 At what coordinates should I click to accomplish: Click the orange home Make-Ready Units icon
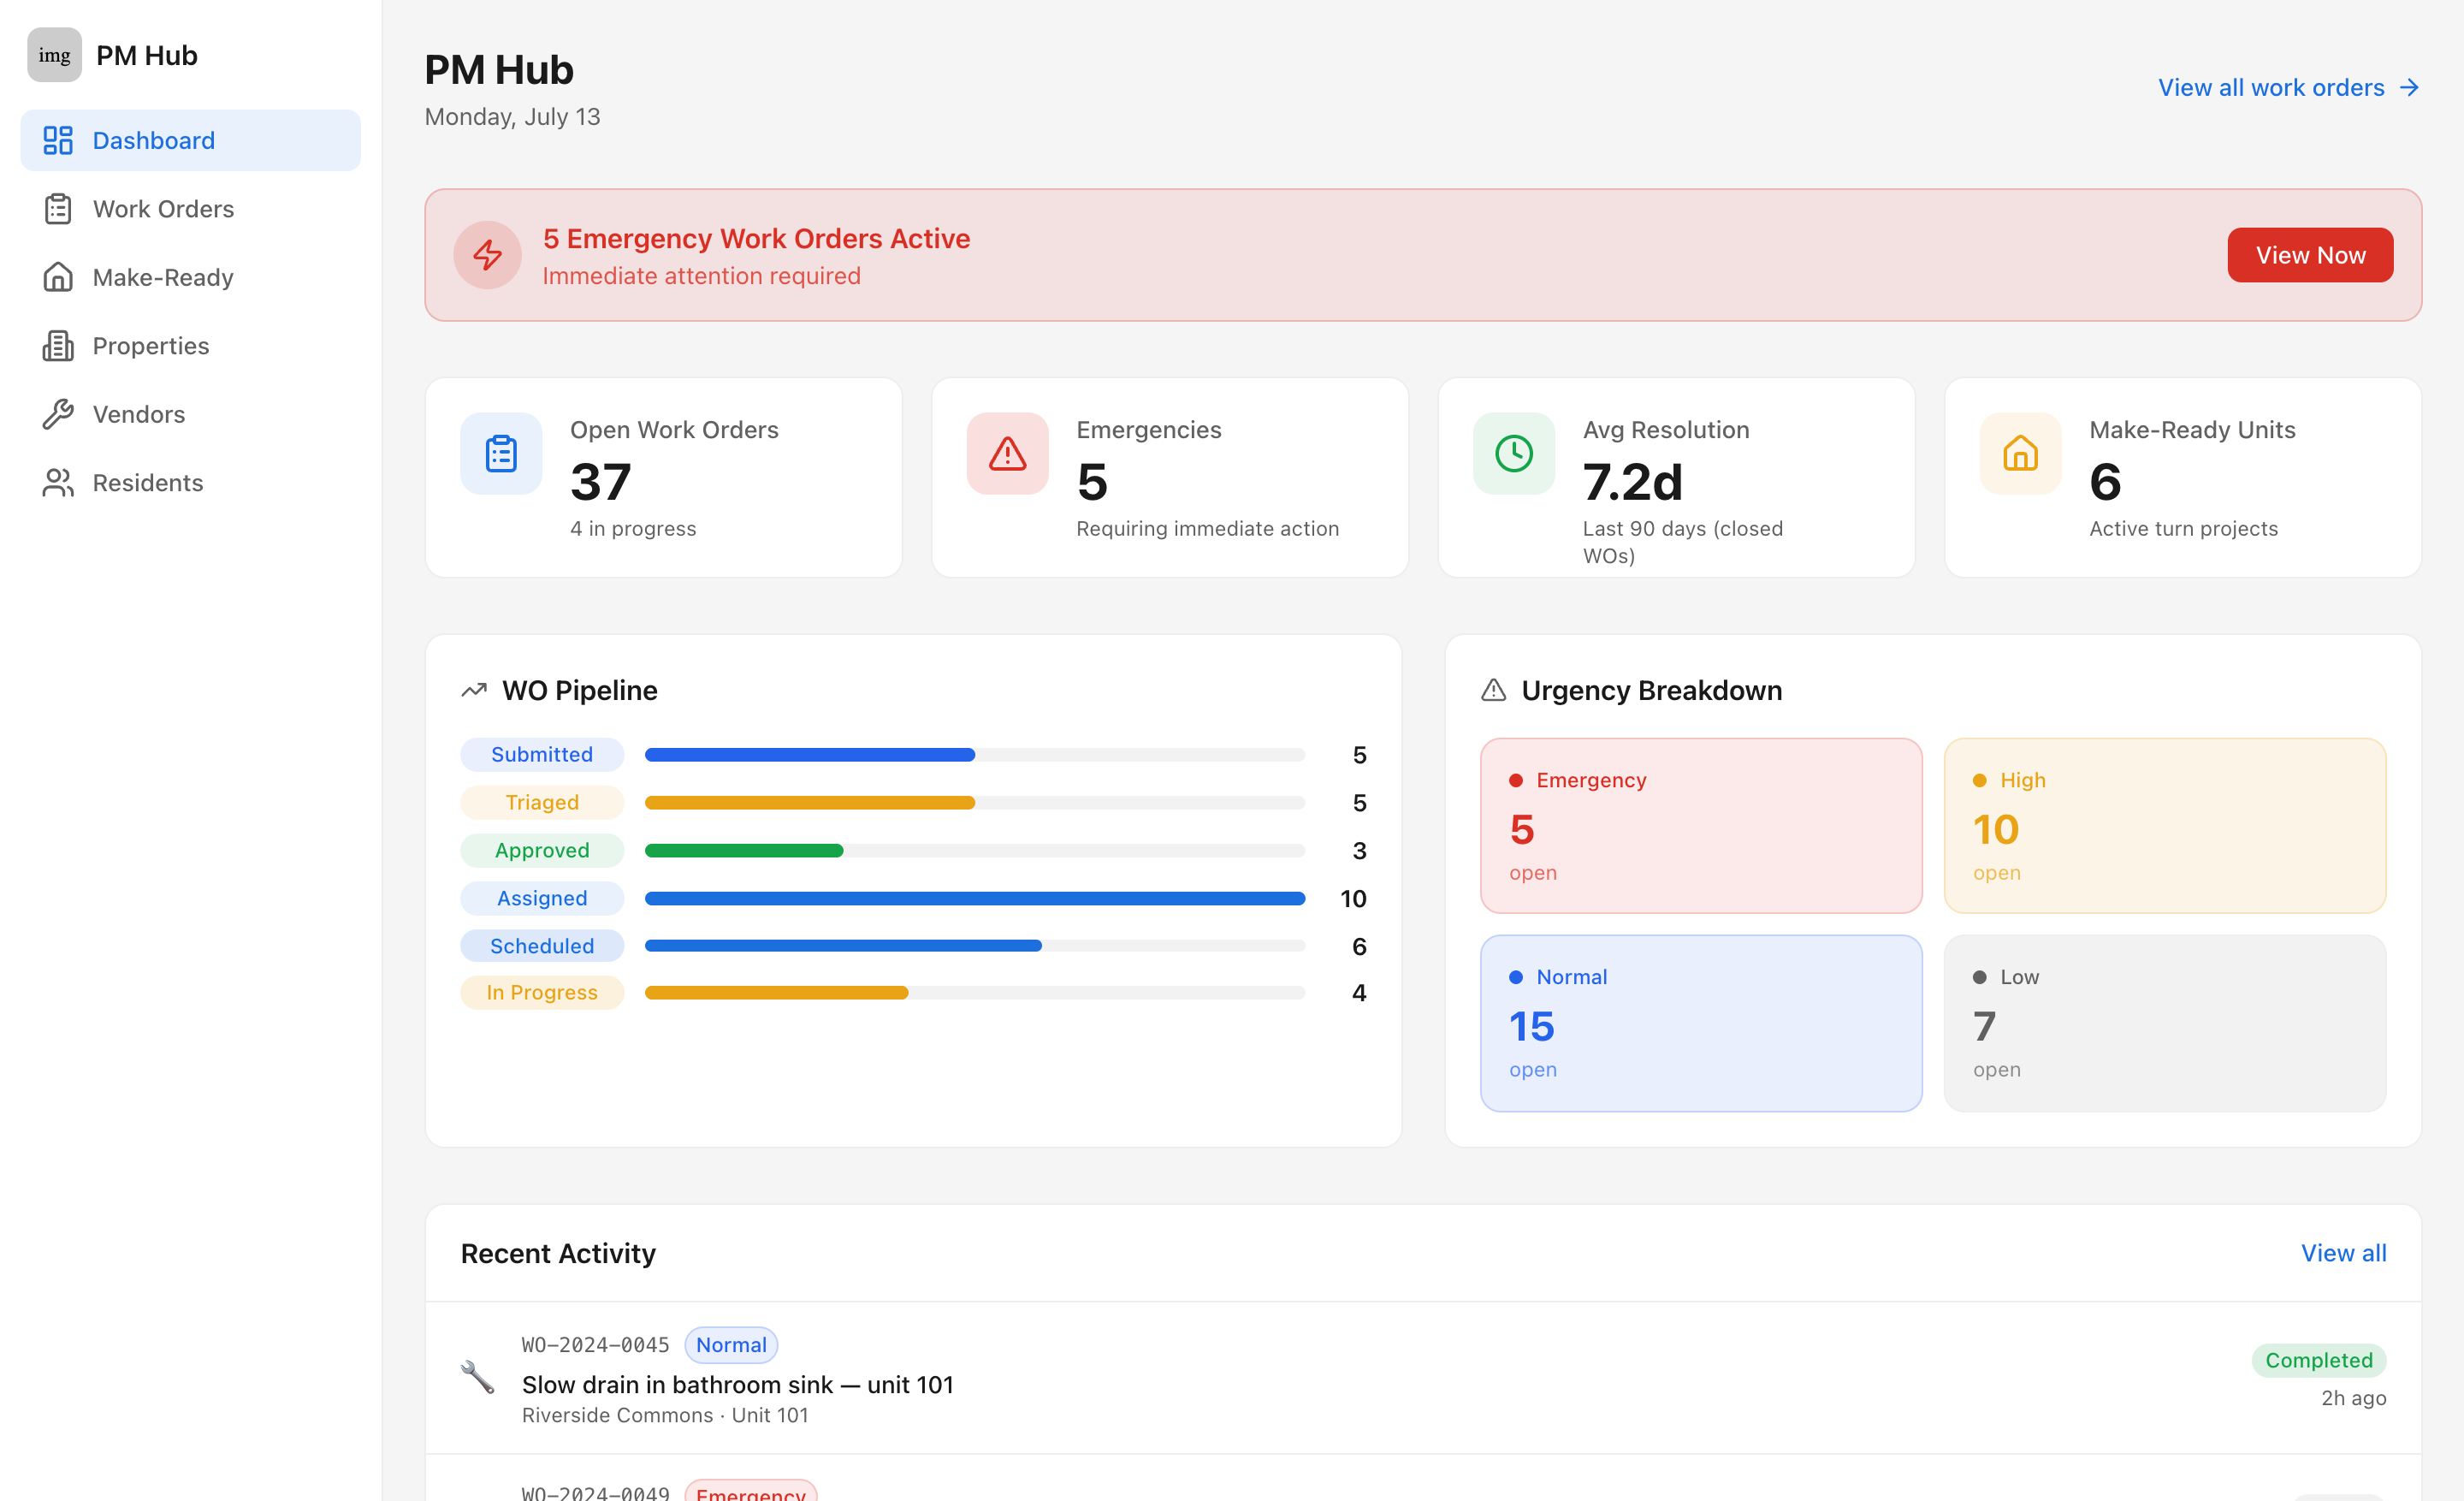tap(2020, 453)
